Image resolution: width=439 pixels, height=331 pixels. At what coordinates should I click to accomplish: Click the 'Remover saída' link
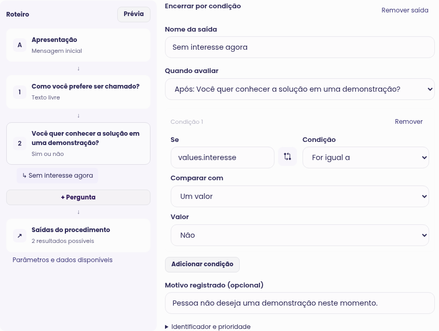pos(405,10)
